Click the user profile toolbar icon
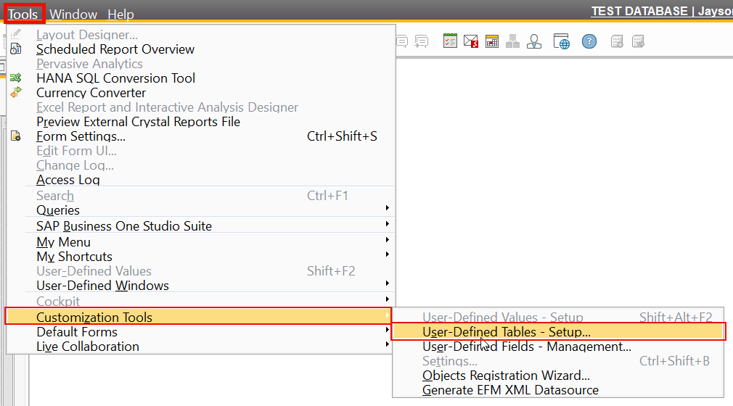 point(534,41)
